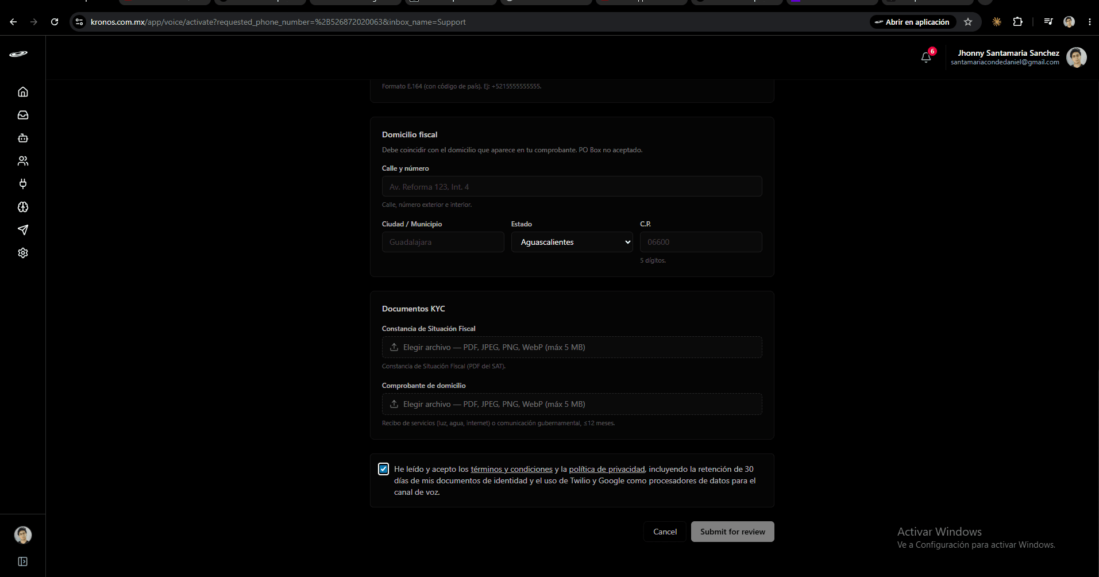This screenshot has width=1099, height=577.
Task: Click the orange sparkle extension icon
Action: [997, 22]
